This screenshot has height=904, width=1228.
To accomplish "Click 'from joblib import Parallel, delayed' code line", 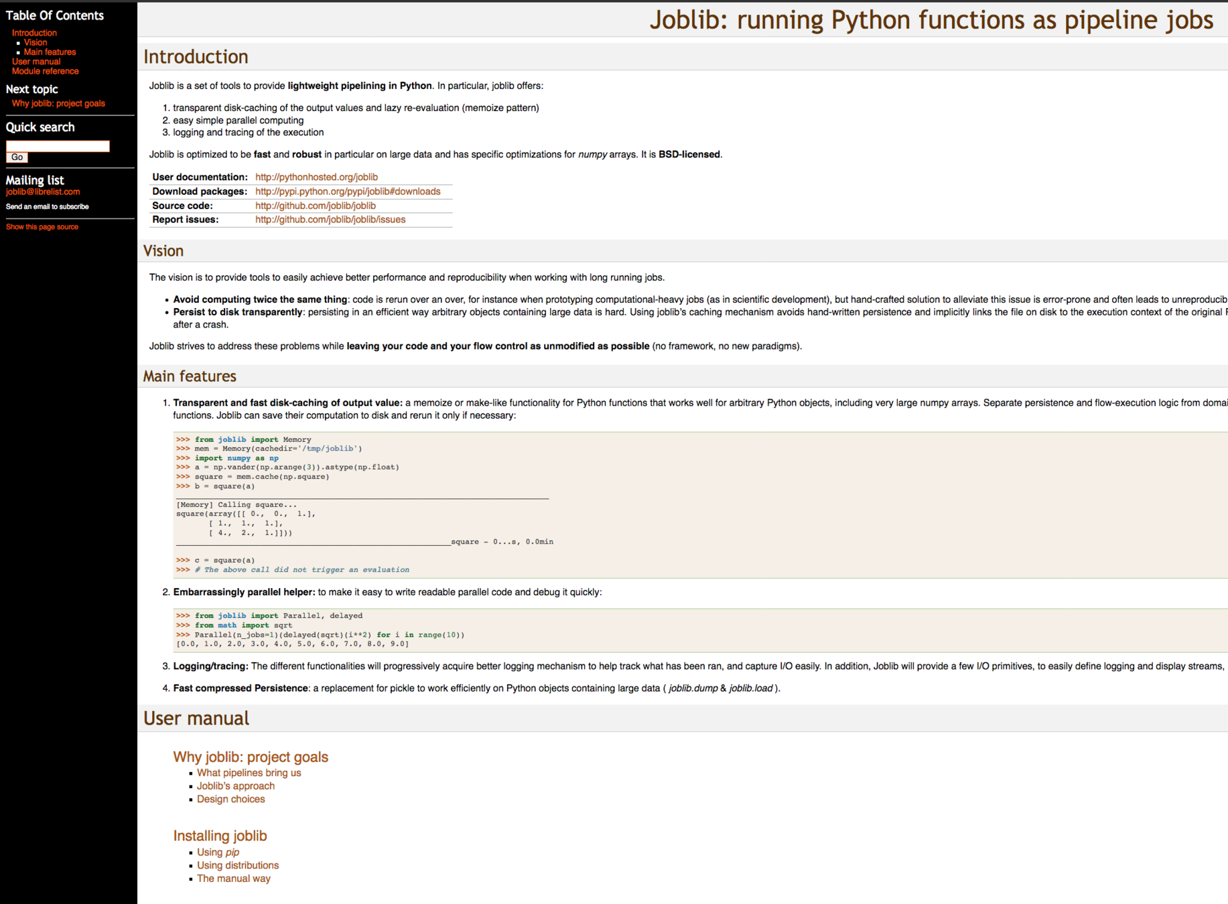I will pyautogui.click(x=269, y=615).
